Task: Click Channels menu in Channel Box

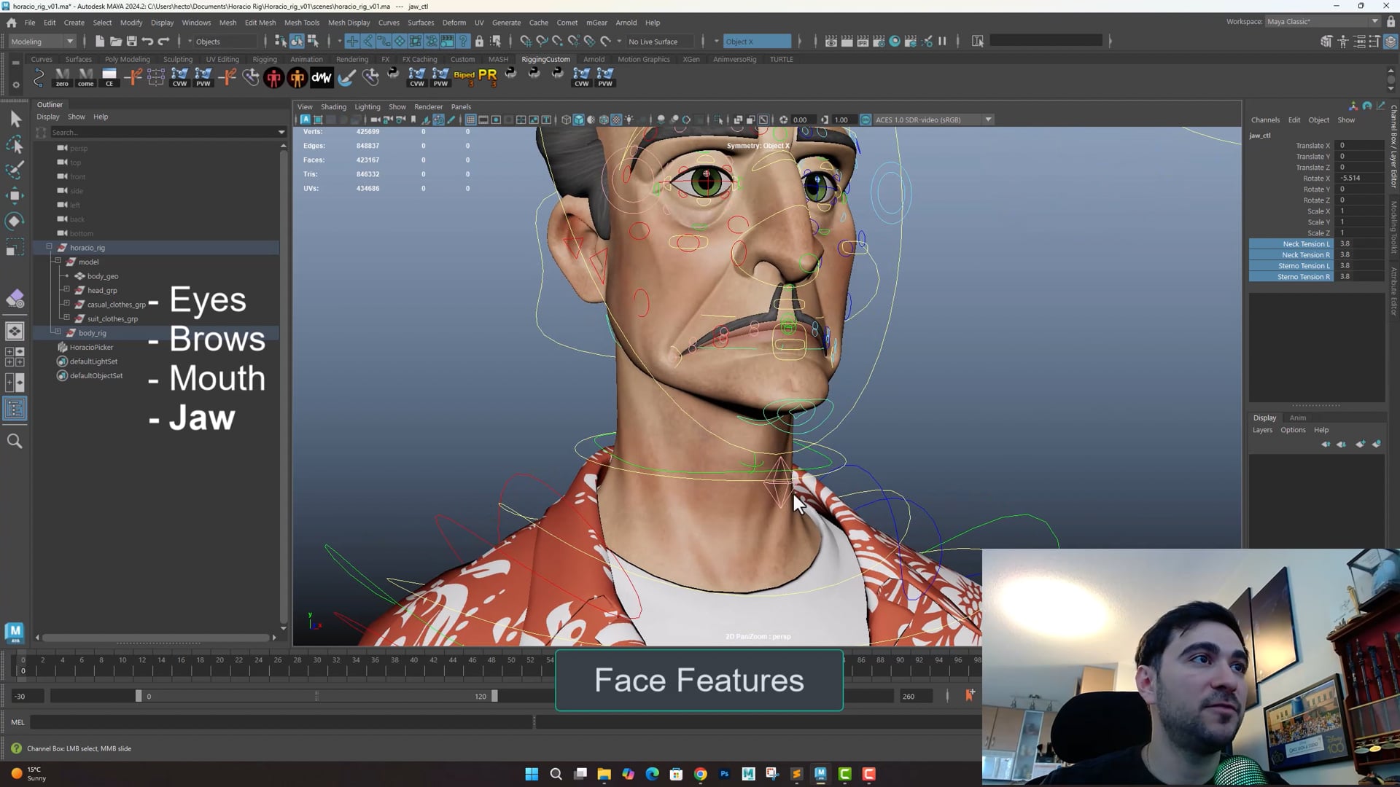Action: [1265, 120]
